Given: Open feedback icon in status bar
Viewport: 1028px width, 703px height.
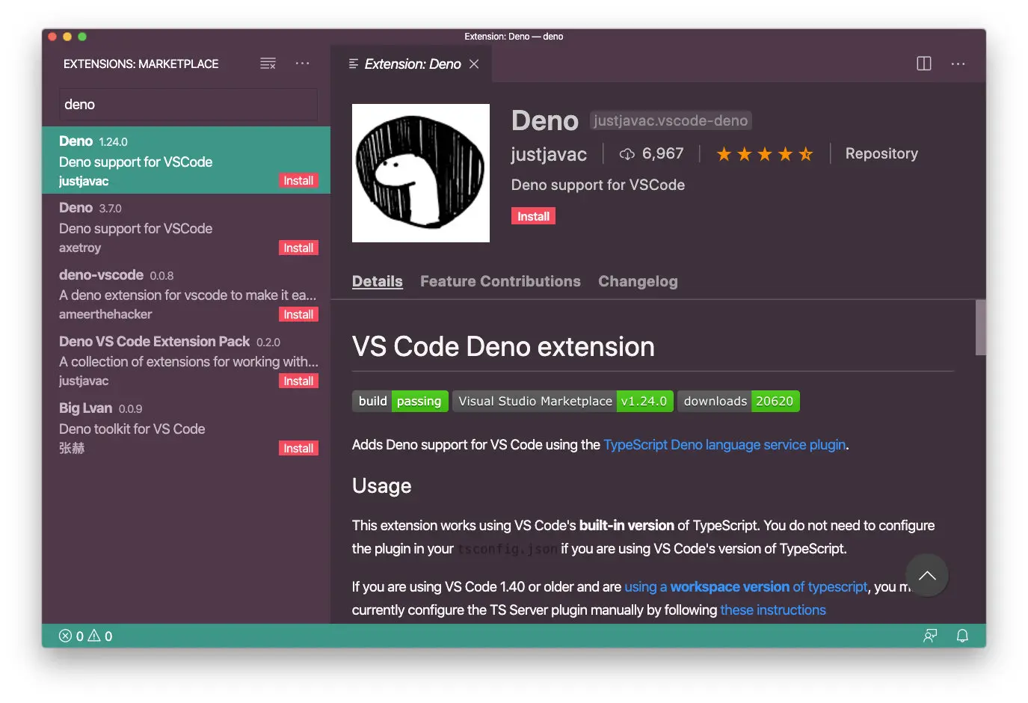Looking at the screenshot, I should 930,636.
